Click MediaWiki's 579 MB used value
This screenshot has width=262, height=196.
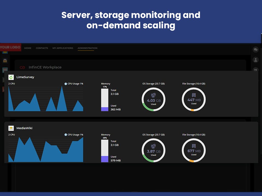click(x=116, y=161)
